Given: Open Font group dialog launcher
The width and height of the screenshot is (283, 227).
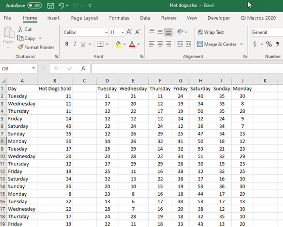Looking at the screenshot, I should tap(141, 57).
